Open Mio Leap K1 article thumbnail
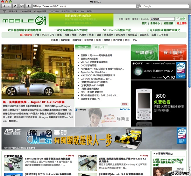 tap(88, 164)
